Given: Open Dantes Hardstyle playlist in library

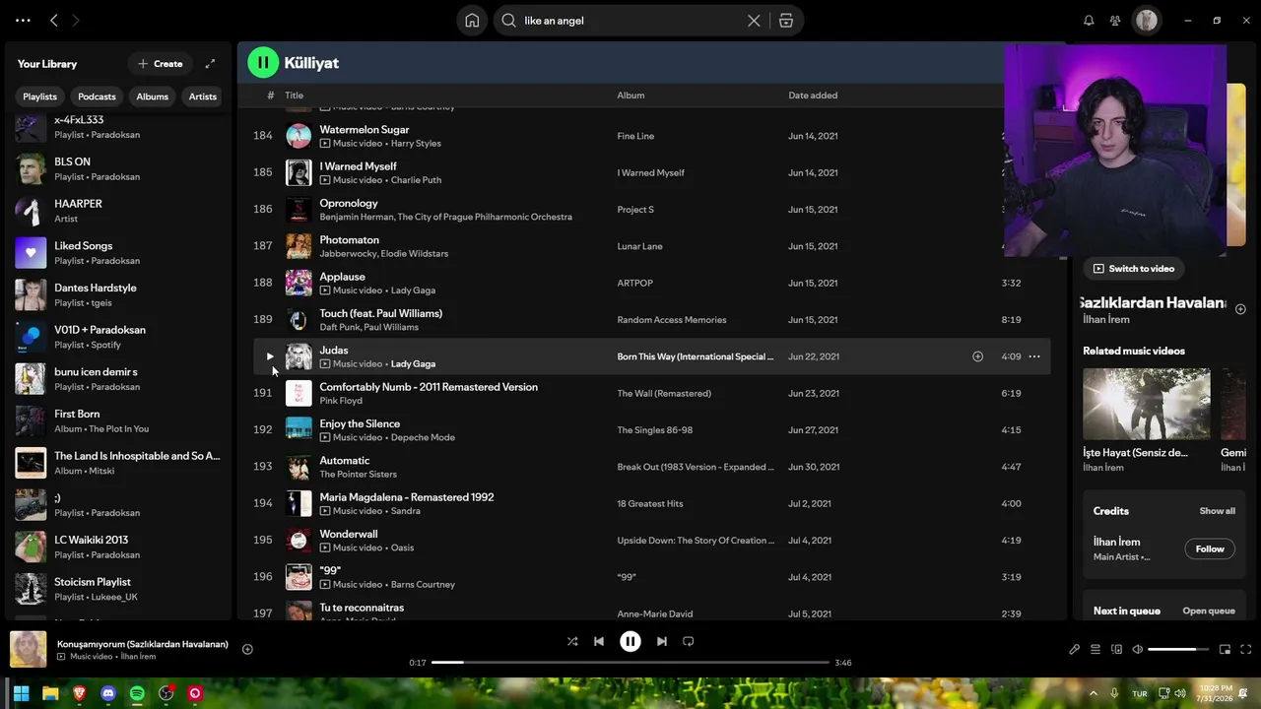Looking at the screenshot, I should (x=118, y=295).
